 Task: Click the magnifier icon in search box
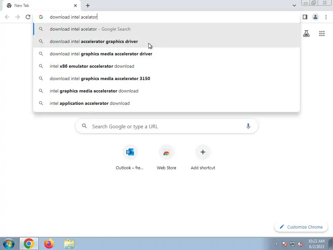(x=84, y=126)
